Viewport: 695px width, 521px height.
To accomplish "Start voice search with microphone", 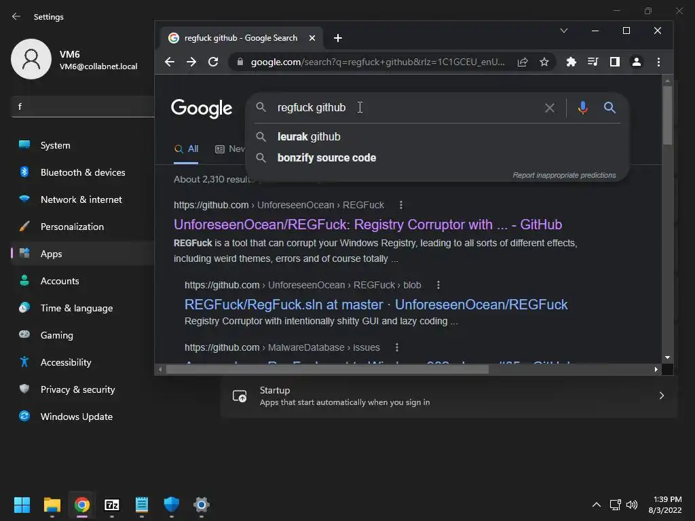I will 583,108.
